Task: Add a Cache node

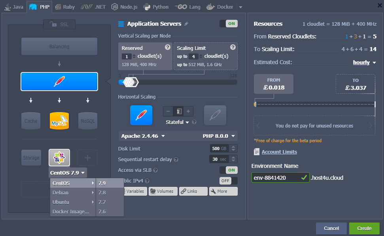Action: [31, 121]
